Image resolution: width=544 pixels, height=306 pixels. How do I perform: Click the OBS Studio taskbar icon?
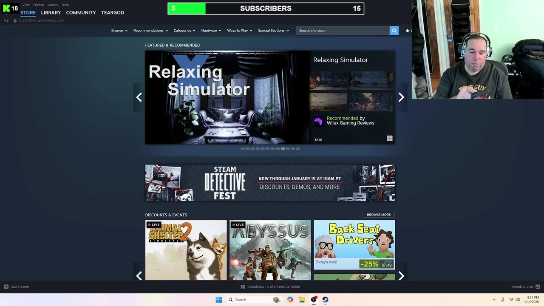pyautogui.click(x=314, y=300)
